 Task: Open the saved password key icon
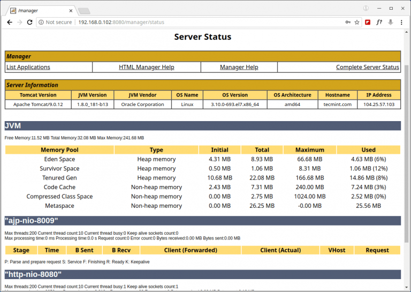click(x=348, y=23)
